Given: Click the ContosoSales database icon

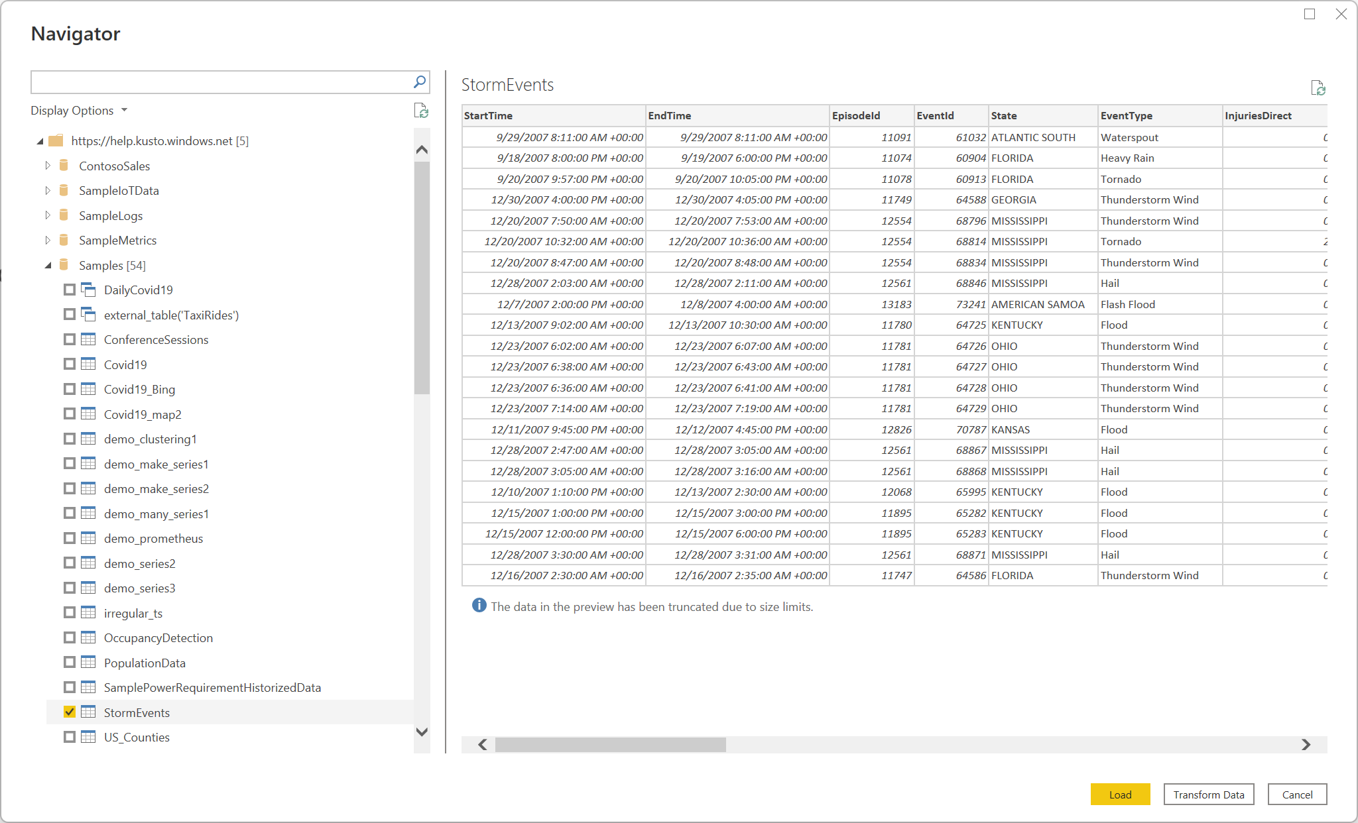Looking at the screenshot, I should pos(64,166).
